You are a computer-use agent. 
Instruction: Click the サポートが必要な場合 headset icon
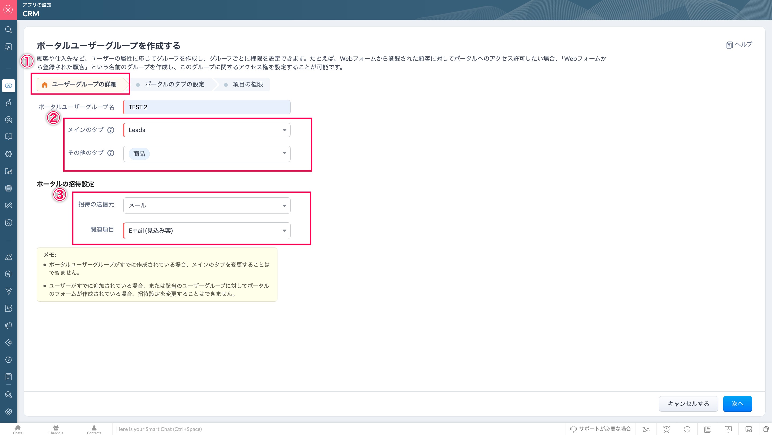pos(573,429)
